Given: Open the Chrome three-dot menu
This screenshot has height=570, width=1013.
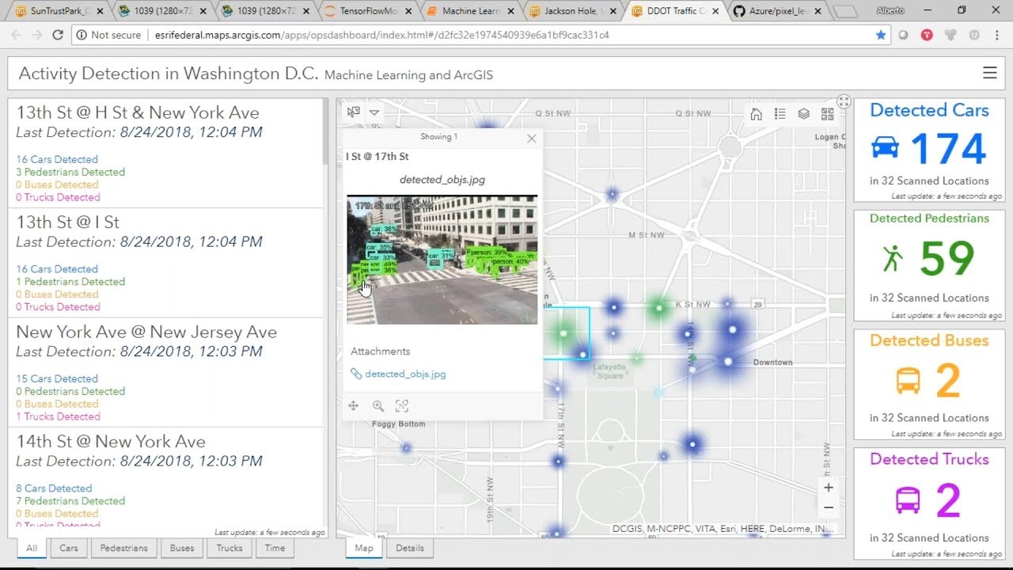Looking at the screenshot, I should (x=997, y=35).
